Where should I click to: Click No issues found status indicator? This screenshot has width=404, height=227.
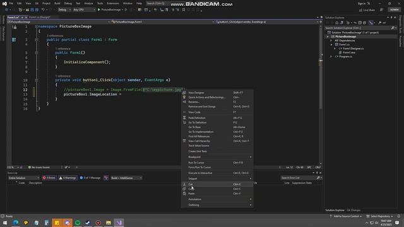pyautogui.click(x=39, y=168)
